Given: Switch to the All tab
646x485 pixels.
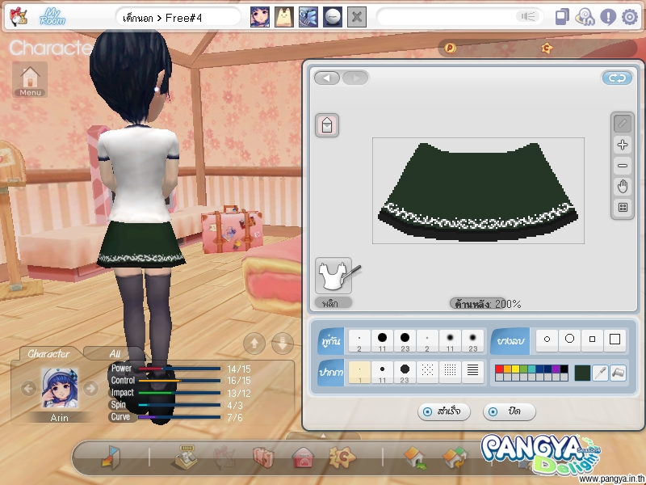Looking at the screenshot, I should (x=115, y=354).
